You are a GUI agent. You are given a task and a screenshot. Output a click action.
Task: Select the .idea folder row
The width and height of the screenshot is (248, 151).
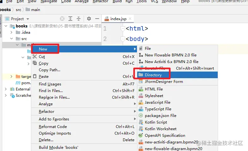coord(52,32)
